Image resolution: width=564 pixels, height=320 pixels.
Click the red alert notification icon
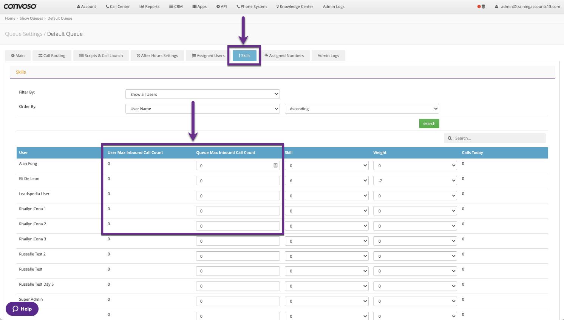(x=479, y=6)
